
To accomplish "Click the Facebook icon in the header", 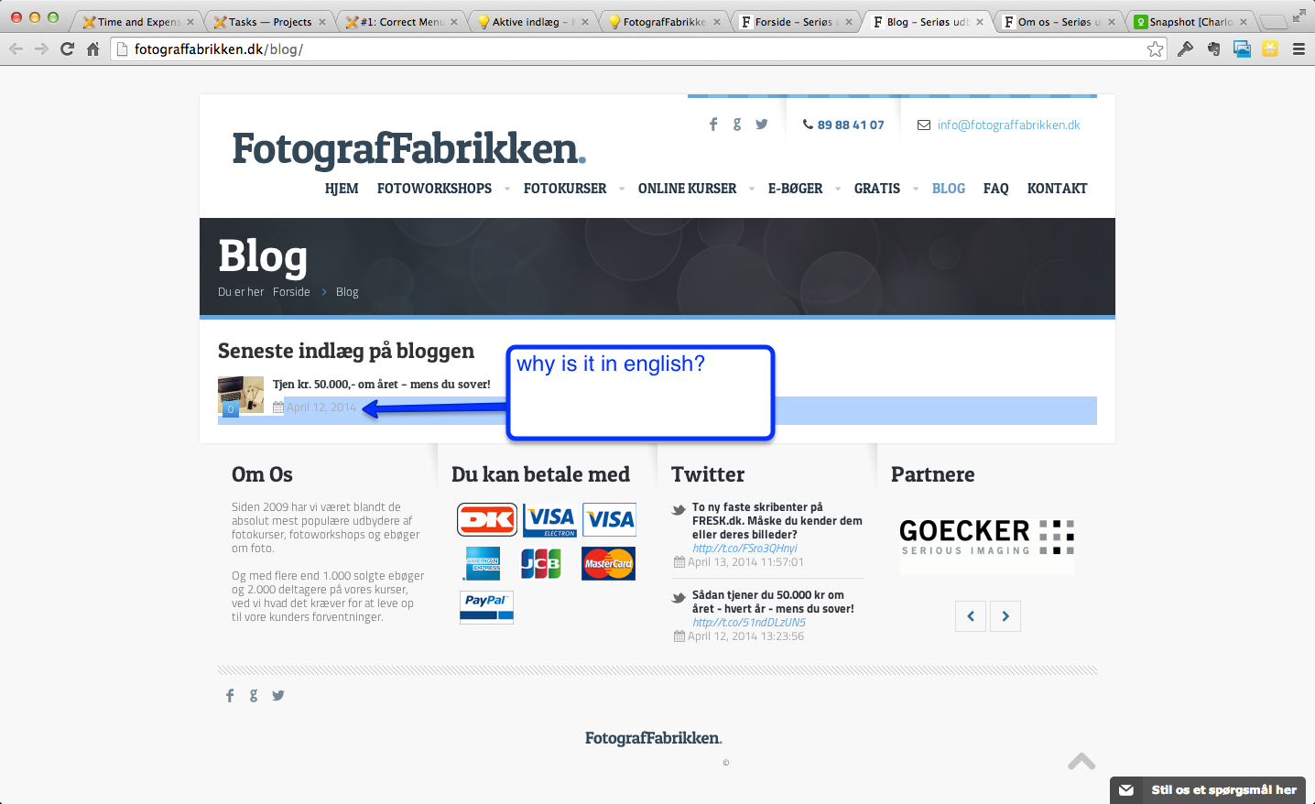I will pyautogui.click(x=713, y=125).
